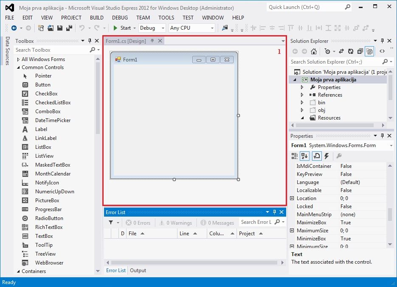Toggle Alphabetical sort in Properties panel
Image resolution: width=397 pixels, height=287 pixels.
coord(304,156)
